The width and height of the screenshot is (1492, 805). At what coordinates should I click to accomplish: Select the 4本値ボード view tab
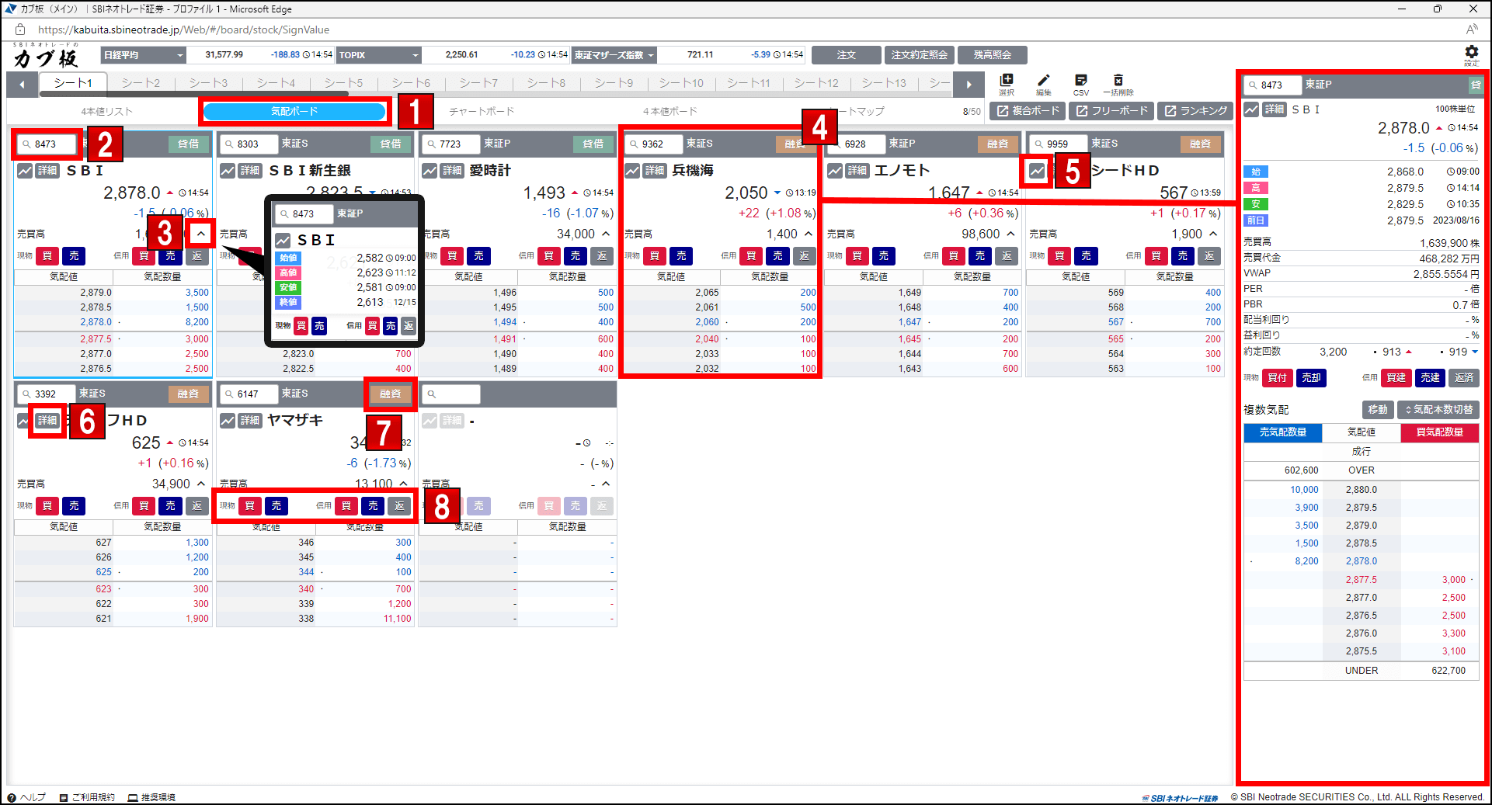click(x=670, y=112)
